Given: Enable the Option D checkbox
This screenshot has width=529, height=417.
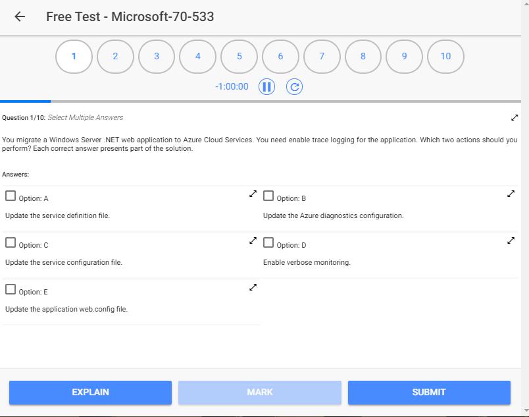Looking at the screenshot, I should 268,242.
